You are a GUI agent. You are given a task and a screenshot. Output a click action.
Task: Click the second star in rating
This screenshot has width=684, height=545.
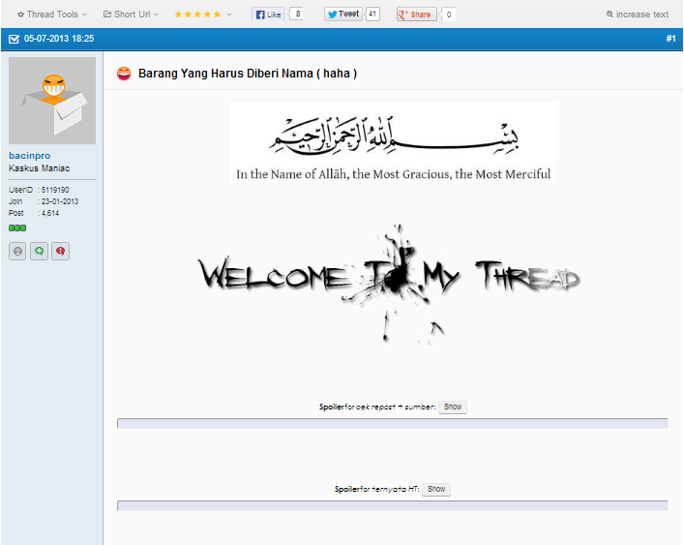(x=188, y=15)
